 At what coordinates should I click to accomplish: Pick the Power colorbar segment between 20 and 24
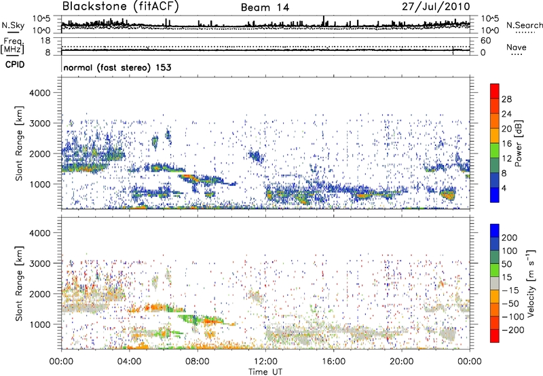495,121
